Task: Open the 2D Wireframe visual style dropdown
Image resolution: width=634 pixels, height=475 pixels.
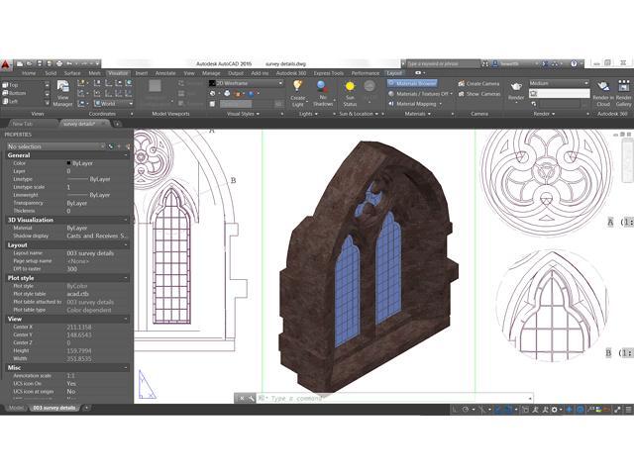Action: [x=246, y=83]
